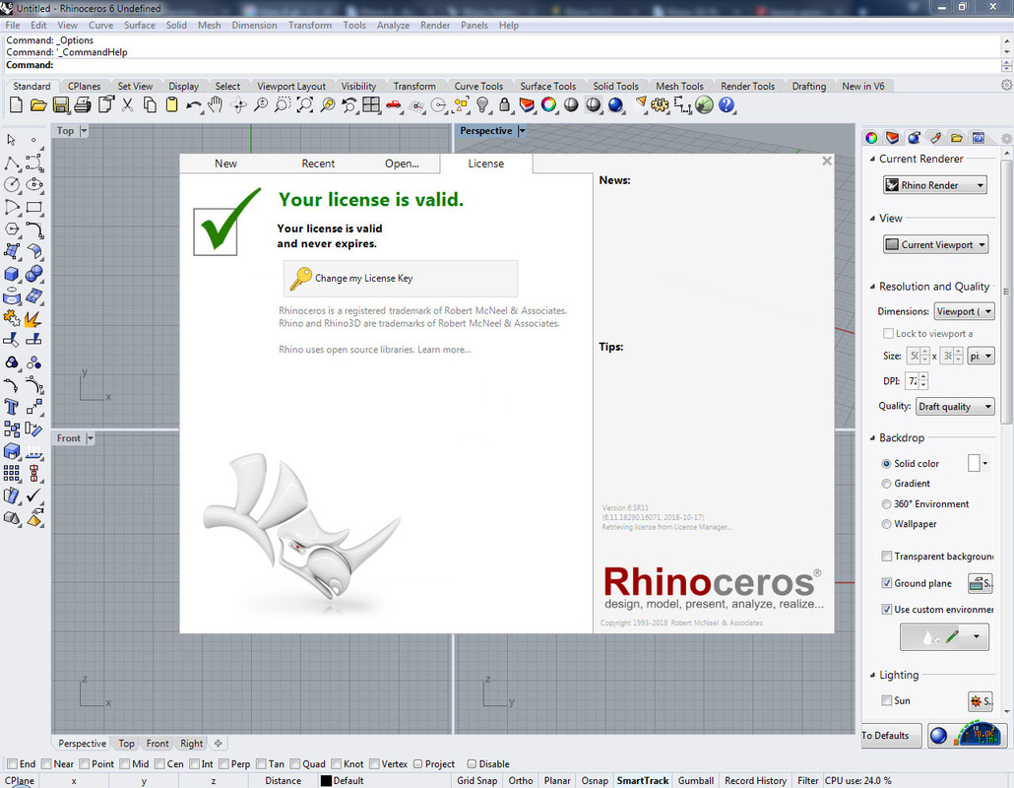Viewport: 1014px width, 788px height.
Task: Open the Perspective viewport dropdown arrow
Action: click(522, 131)
